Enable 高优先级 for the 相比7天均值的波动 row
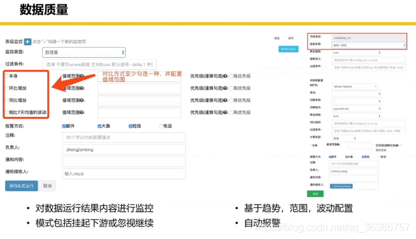The height and width of the screenshot is (239, 416). click(232, 113)
